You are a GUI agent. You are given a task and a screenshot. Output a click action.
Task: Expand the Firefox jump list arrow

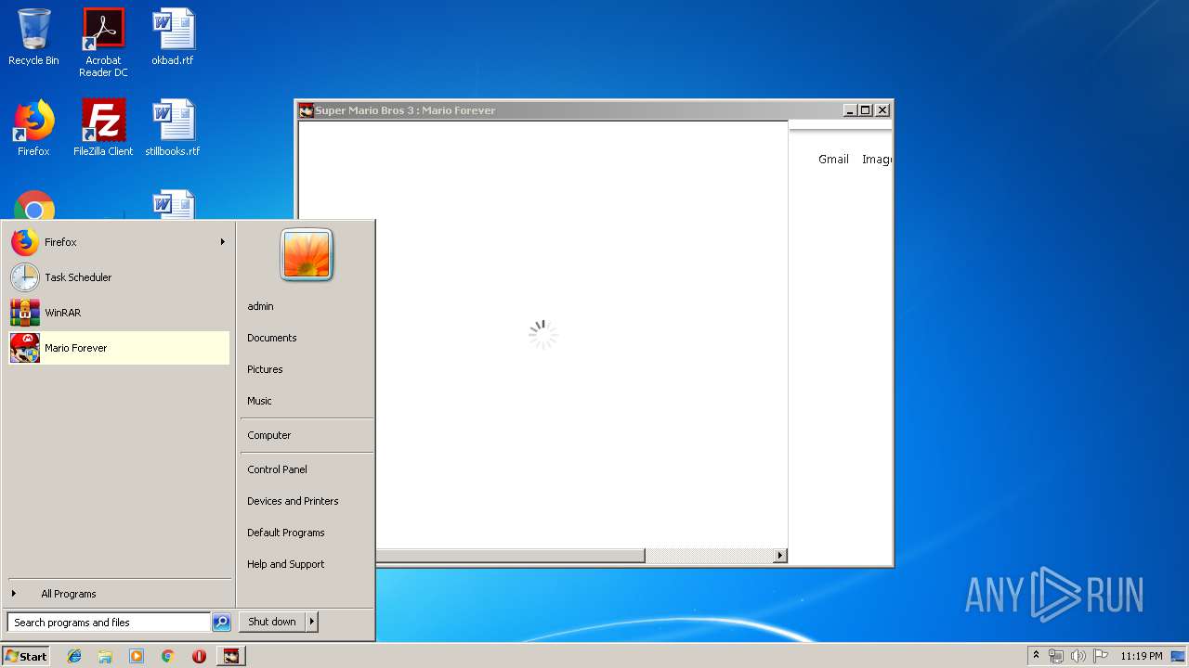point(223,242)
